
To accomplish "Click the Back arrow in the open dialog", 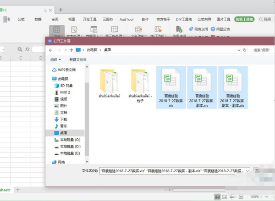I will tap(51, 49).
